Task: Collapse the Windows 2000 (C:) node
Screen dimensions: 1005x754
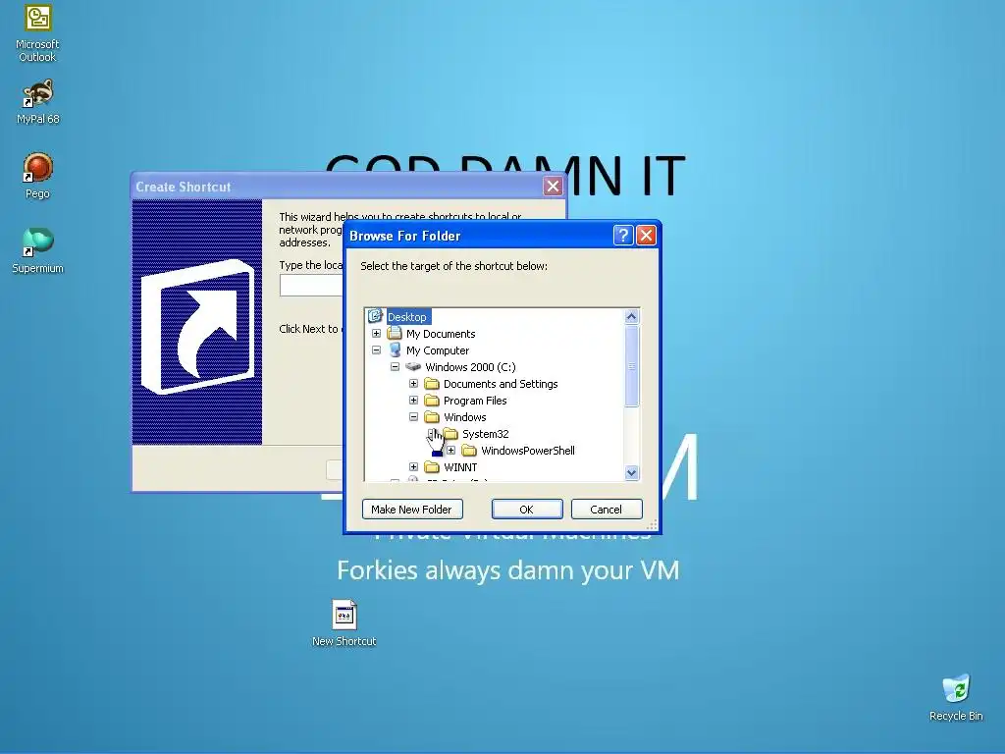Action: click(395, 367)
